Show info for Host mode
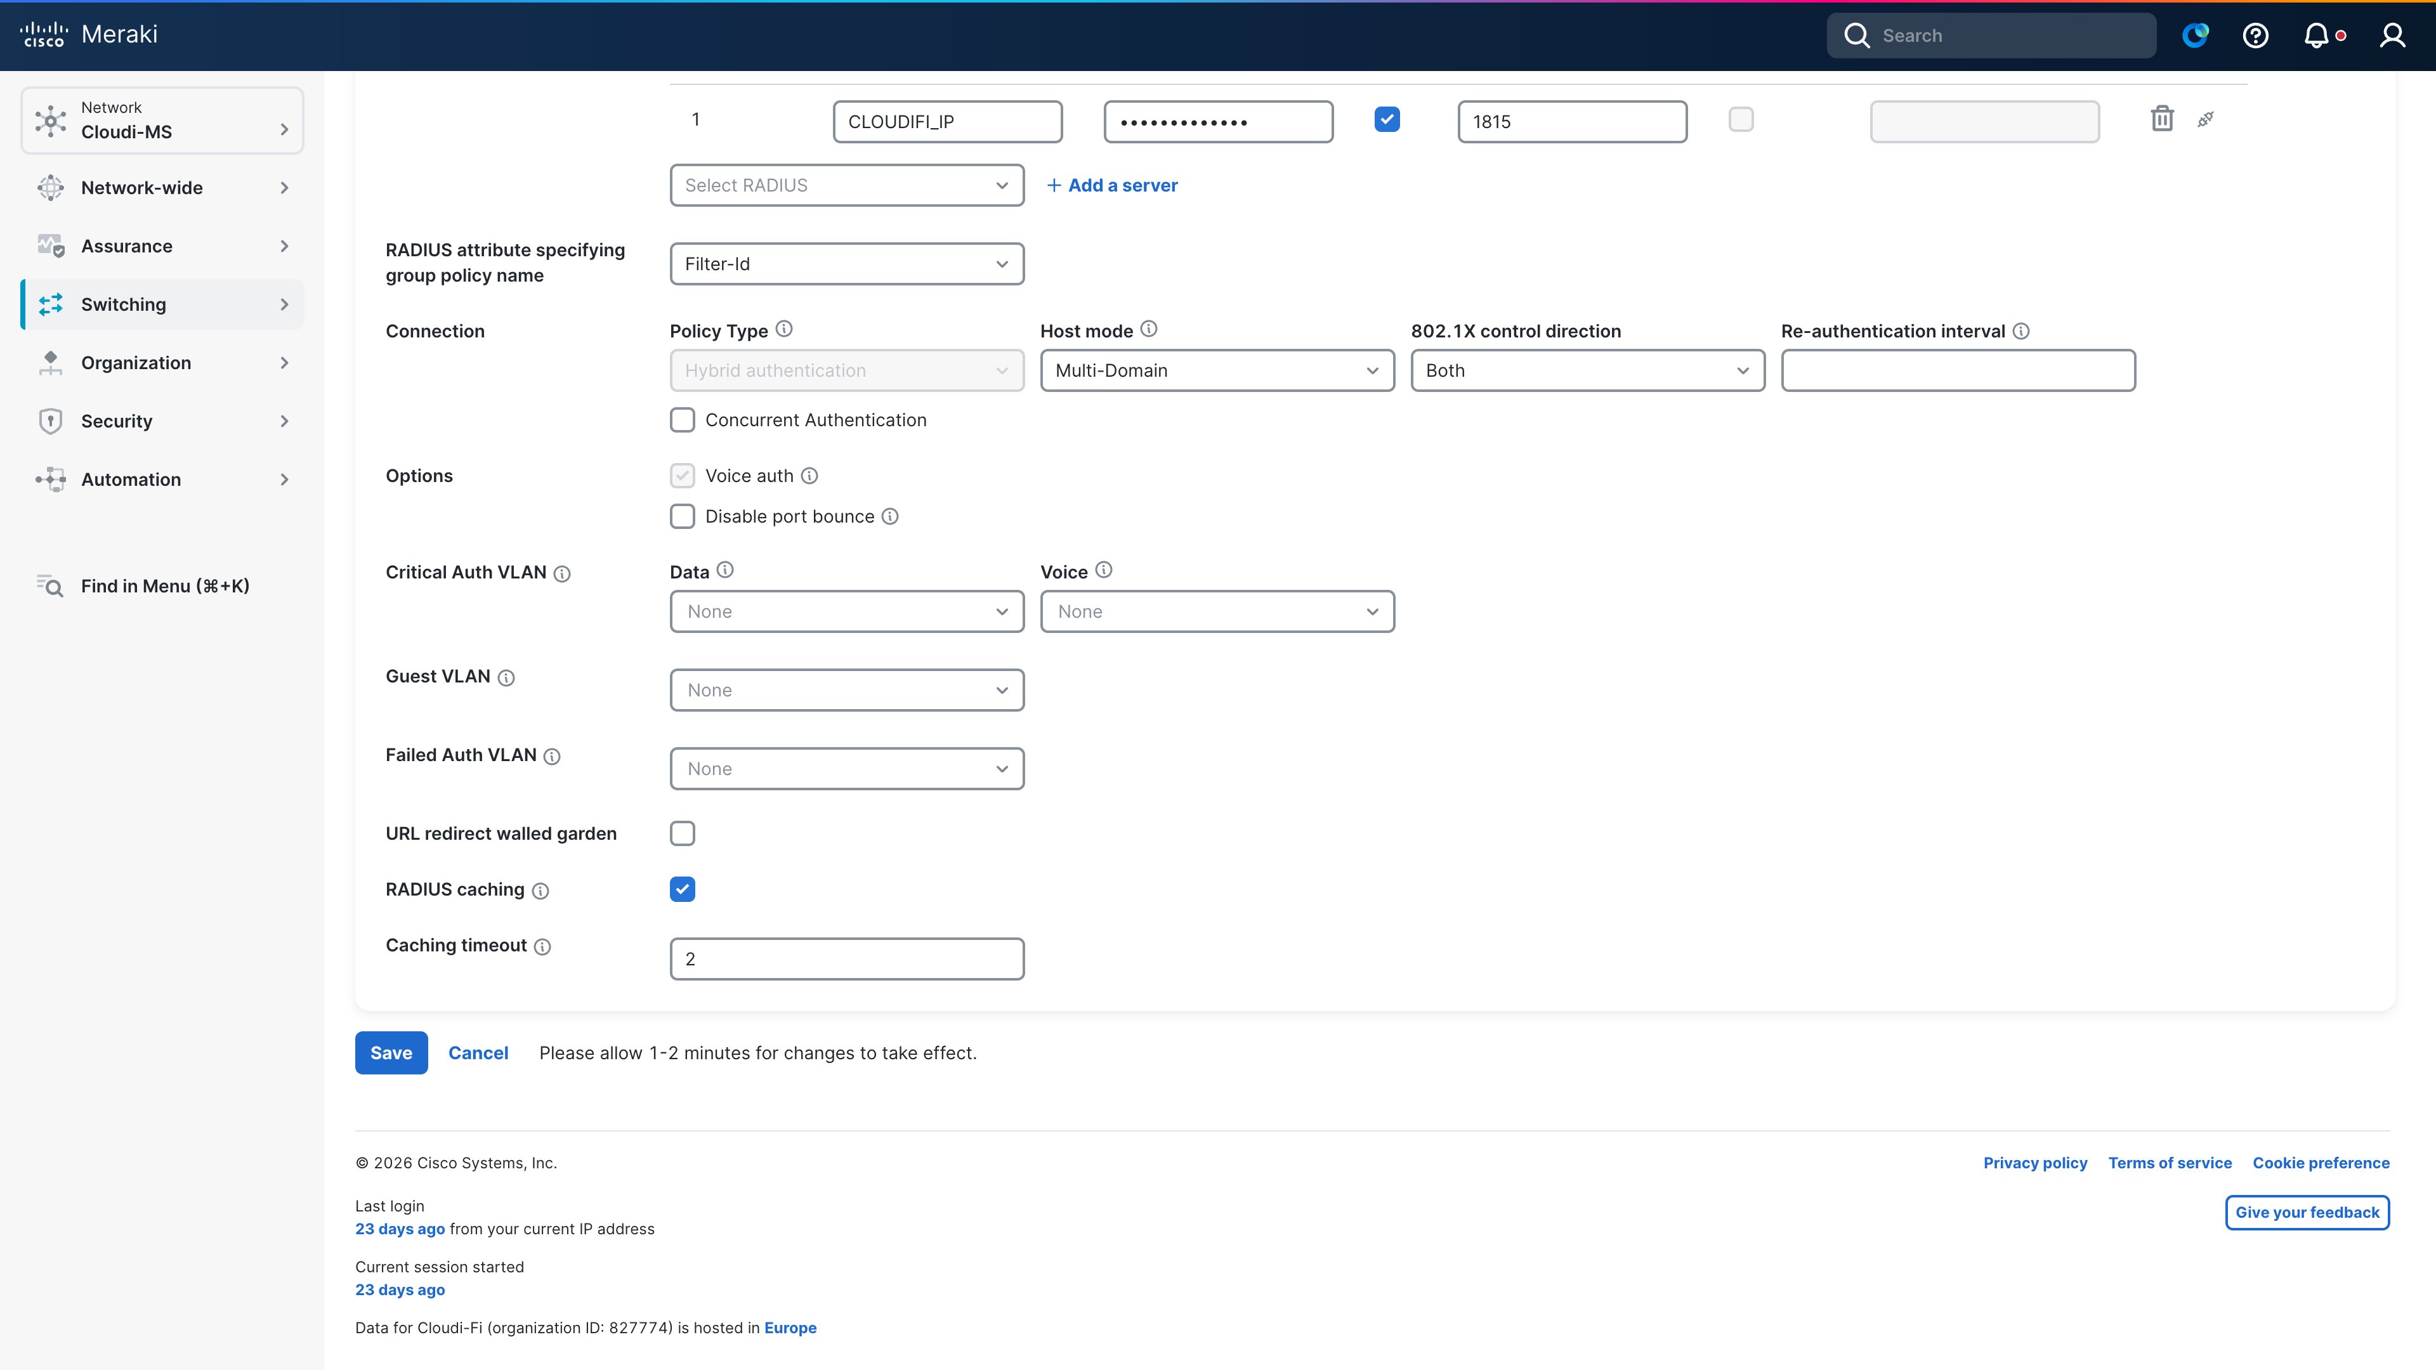The image size is (2436, 1370). 1148,329
